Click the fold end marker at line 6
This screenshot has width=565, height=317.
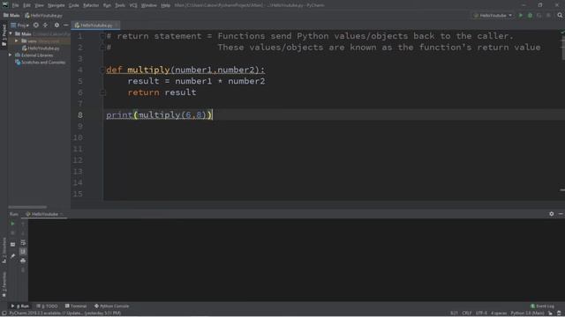[102, 92]
